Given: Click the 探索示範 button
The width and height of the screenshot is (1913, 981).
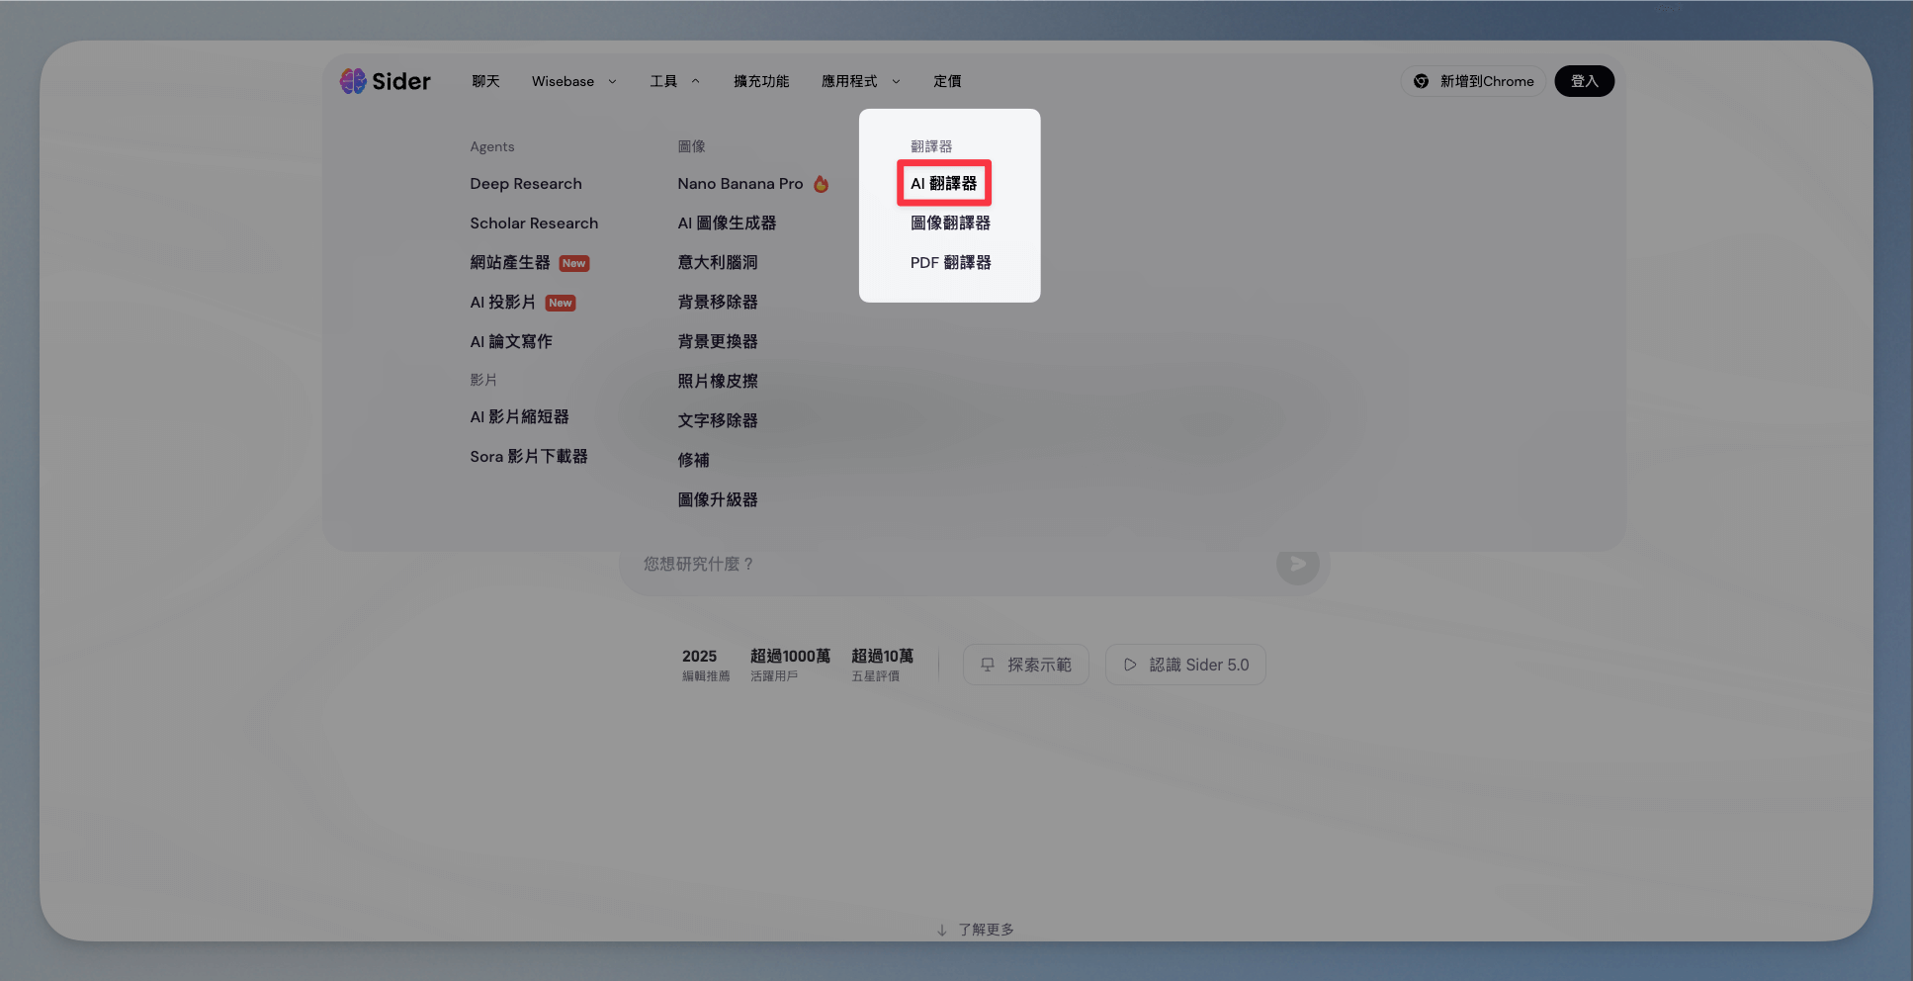Looking at the screenshot, I should click(x=1025, y=665).
